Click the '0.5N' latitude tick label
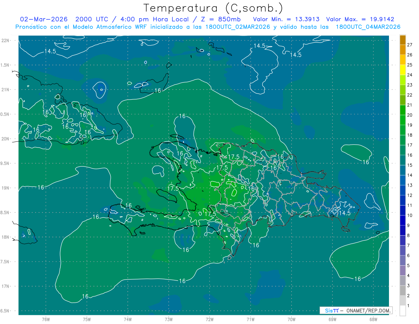 click(5, 114)
